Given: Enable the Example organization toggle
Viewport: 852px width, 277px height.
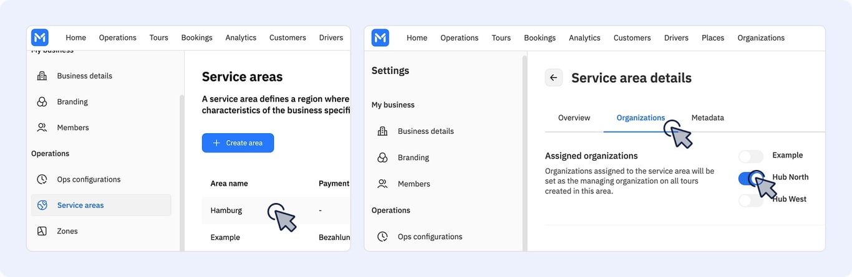Looking at the screenshot, I should 751,156.
